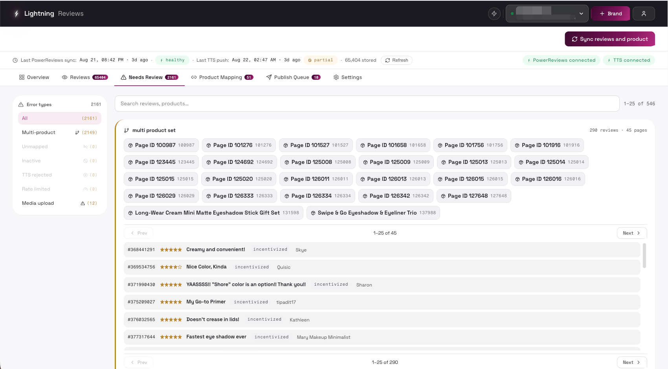The width and height of the screenshot is (668, 369).
Task: Open review #368441291 Creamy and convenient!
Action: click(382, 250)
